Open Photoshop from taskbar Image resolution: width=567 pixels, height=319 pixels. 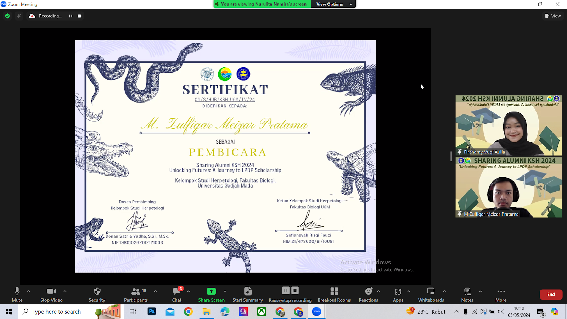pos(152,312)
